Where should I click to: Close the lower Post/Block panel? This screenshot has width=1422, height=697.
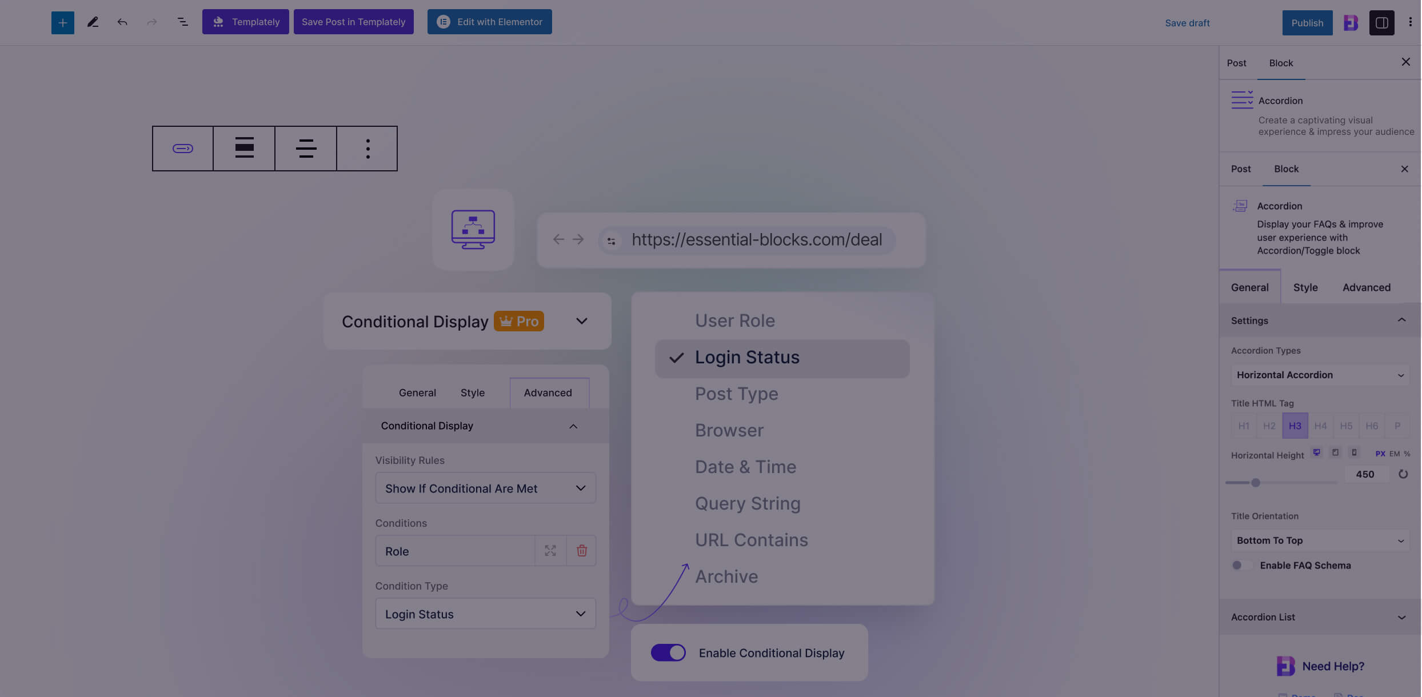(x=1404, y=169)
